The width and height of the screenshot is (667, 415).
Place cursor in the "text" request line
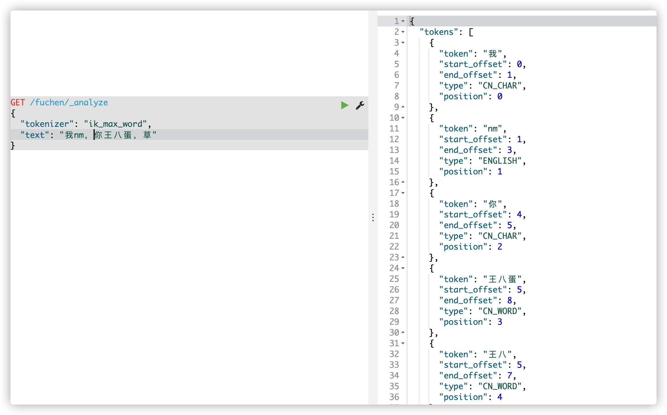pos(189,135)
